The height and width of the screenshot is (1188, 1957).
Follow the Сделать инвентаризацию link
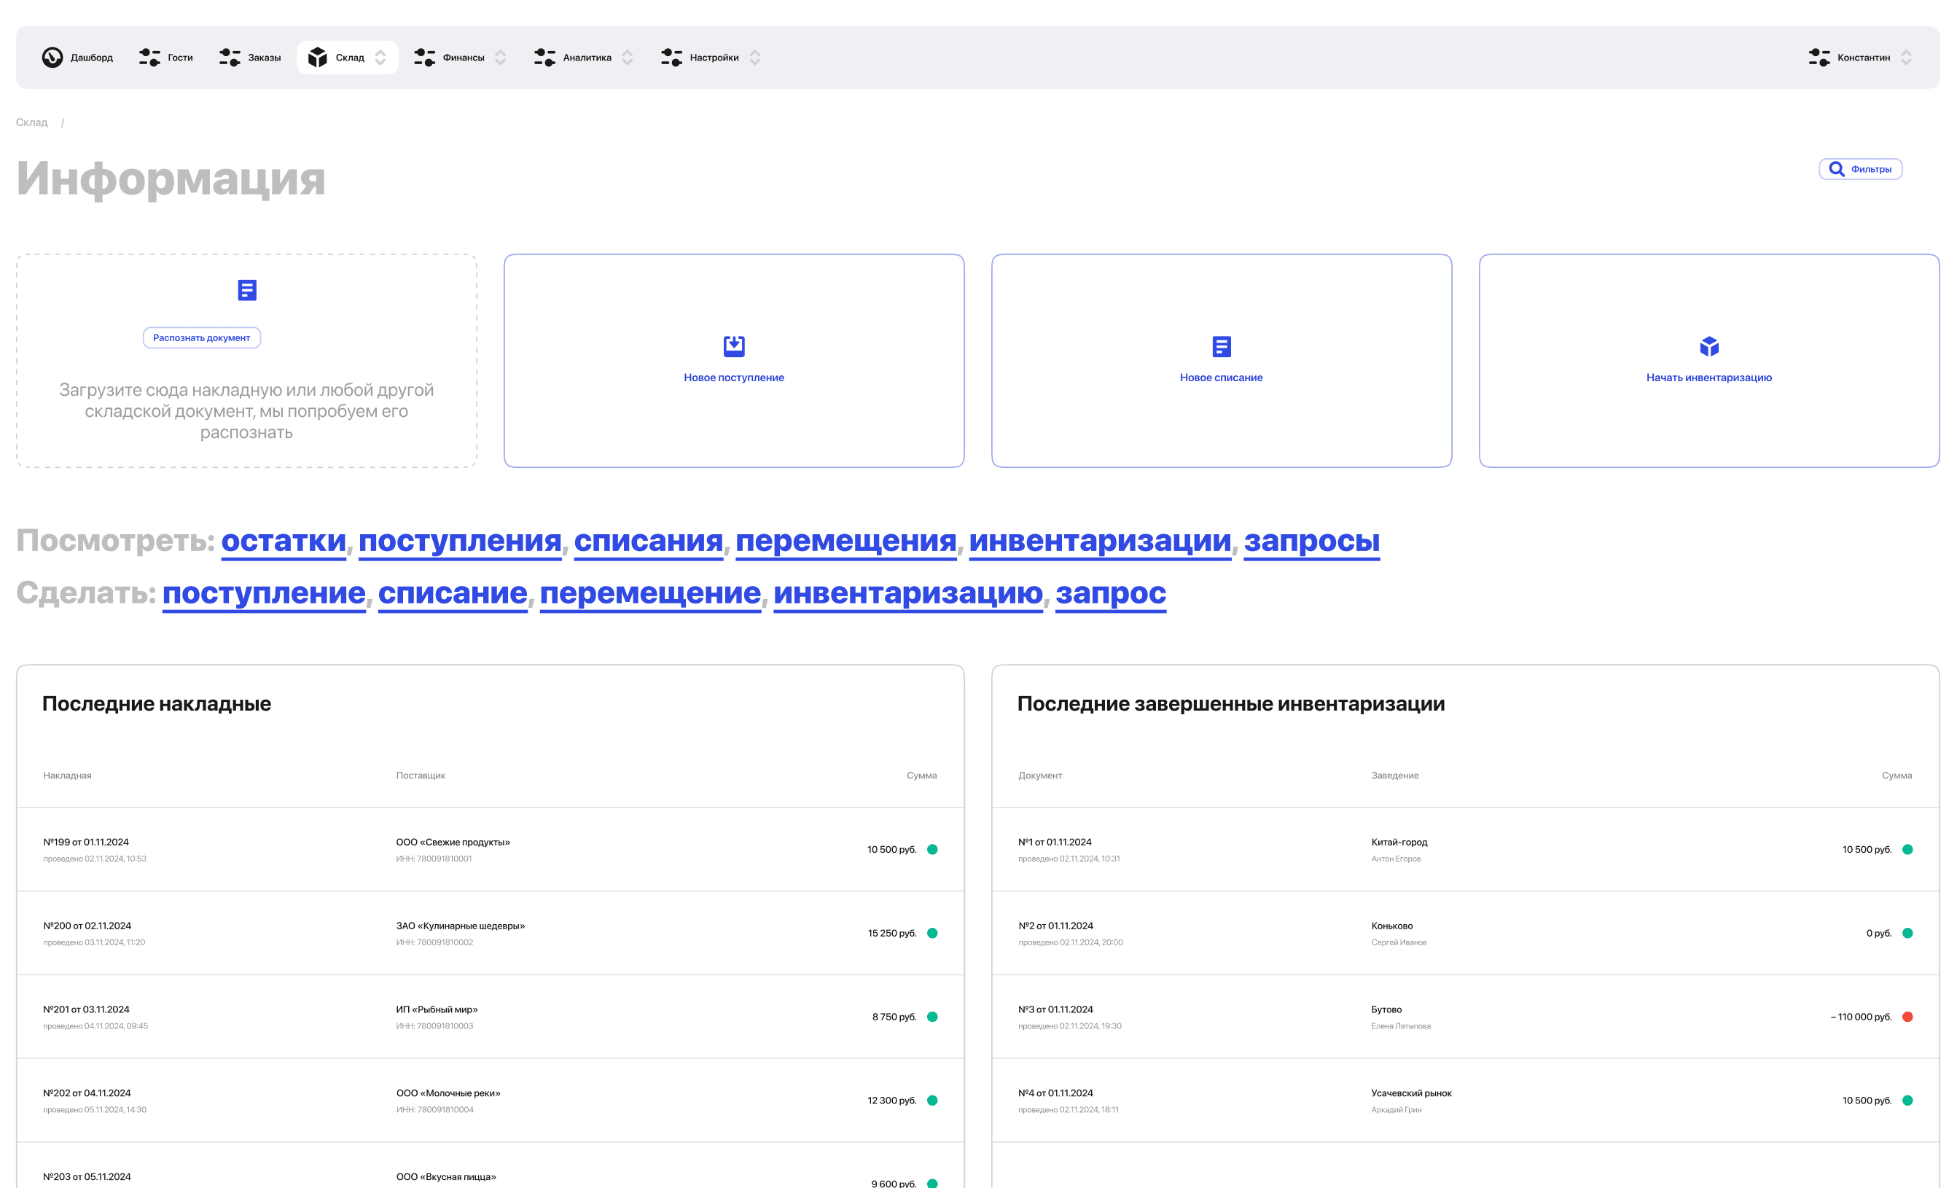pos(908,594)
